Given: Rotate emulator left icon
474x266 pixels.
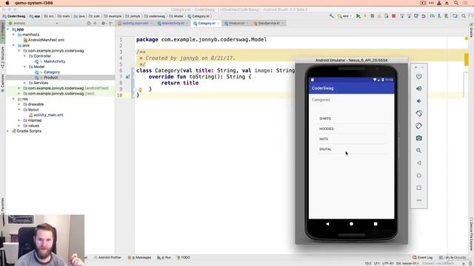Looking at the screenshot, I should 418,113.
